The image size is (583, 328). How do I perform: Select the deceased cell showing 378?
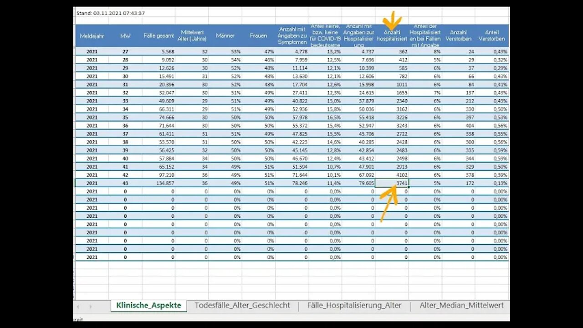pyautogui.click(x=459, y=175)
